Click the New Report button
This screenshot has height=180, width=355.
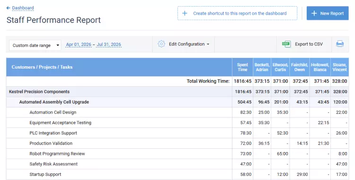pos(328,13)
